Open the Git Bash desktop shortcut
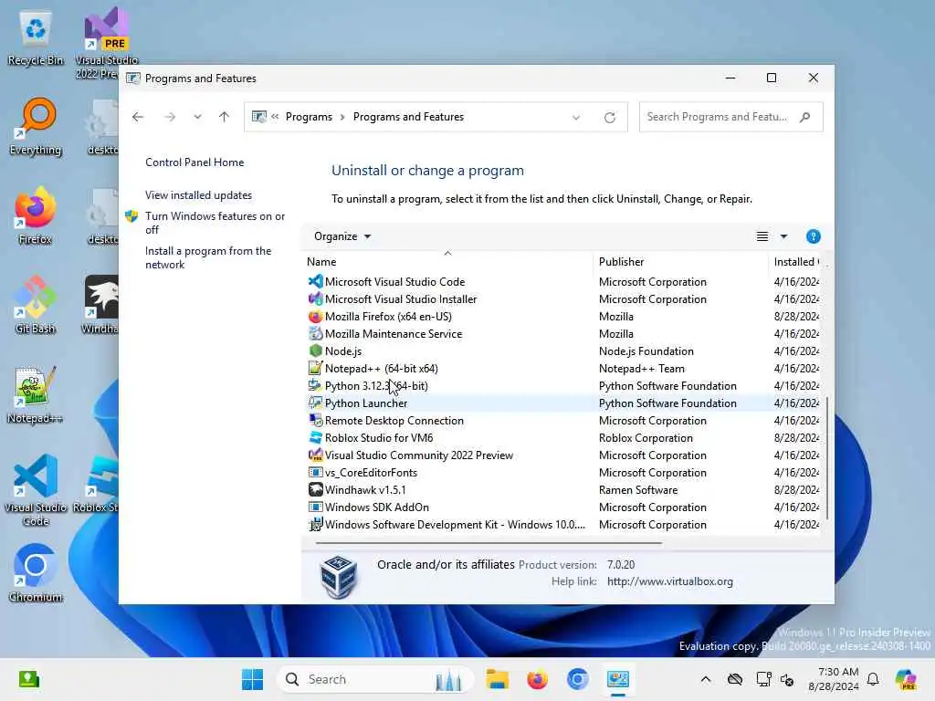The height and width of the screenshot is (701, 935). pos(36,305)
